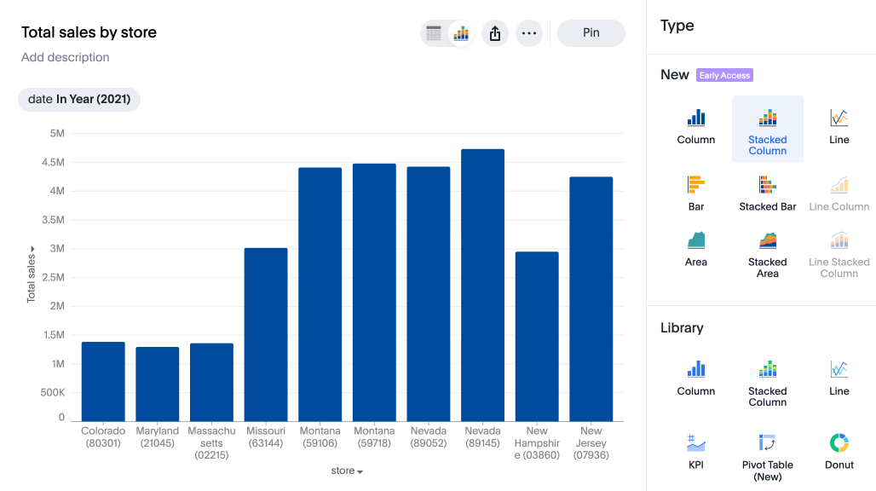Open the more options ellipsis menu

click(528, 33)
